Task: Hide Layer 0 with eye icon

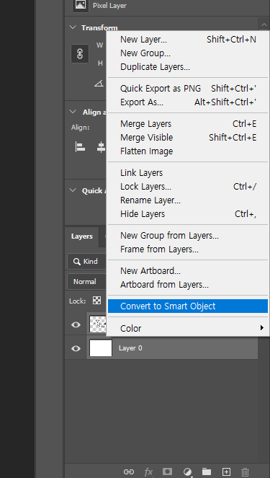Action: pos(76,348)
